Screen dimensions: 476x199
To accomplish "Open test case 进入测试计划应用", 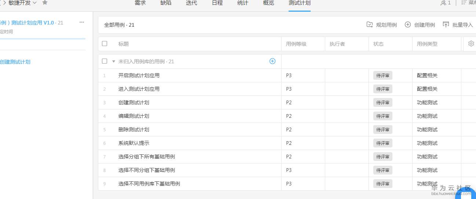I will coord(139,89).
